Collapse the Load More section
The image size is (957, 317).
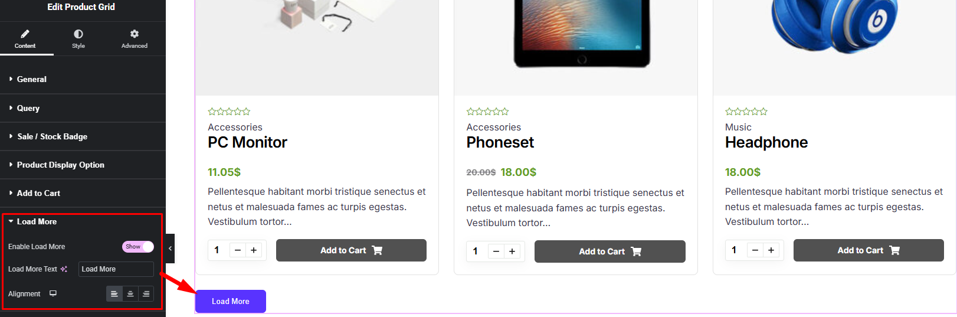pyautogui.click(x=37, y=221)
